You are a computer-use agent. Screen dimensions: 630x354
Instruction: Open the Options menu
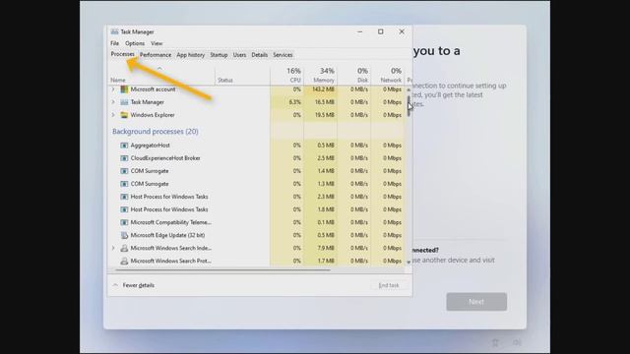[x=135, y=43]
